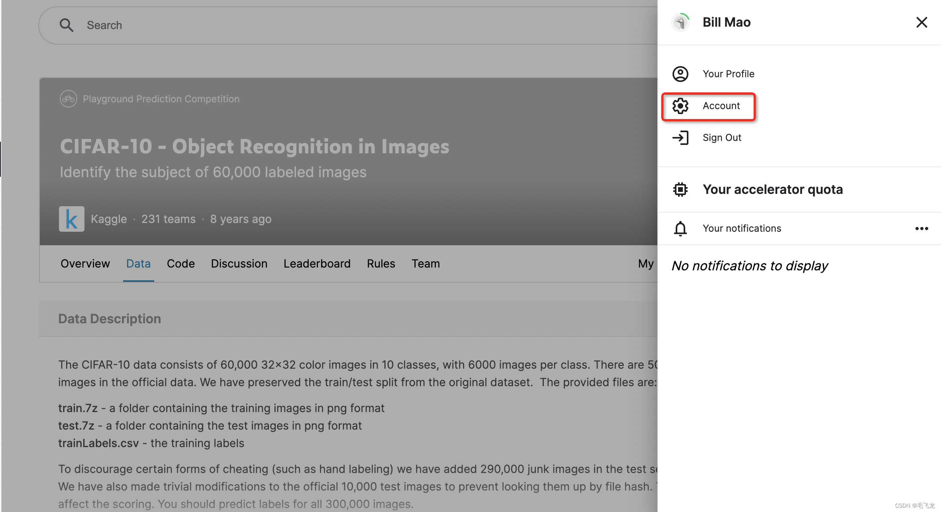The height and width of the screenshot is (512, 941).
Task: Open Your Profile page
Action: coord(728,74)
